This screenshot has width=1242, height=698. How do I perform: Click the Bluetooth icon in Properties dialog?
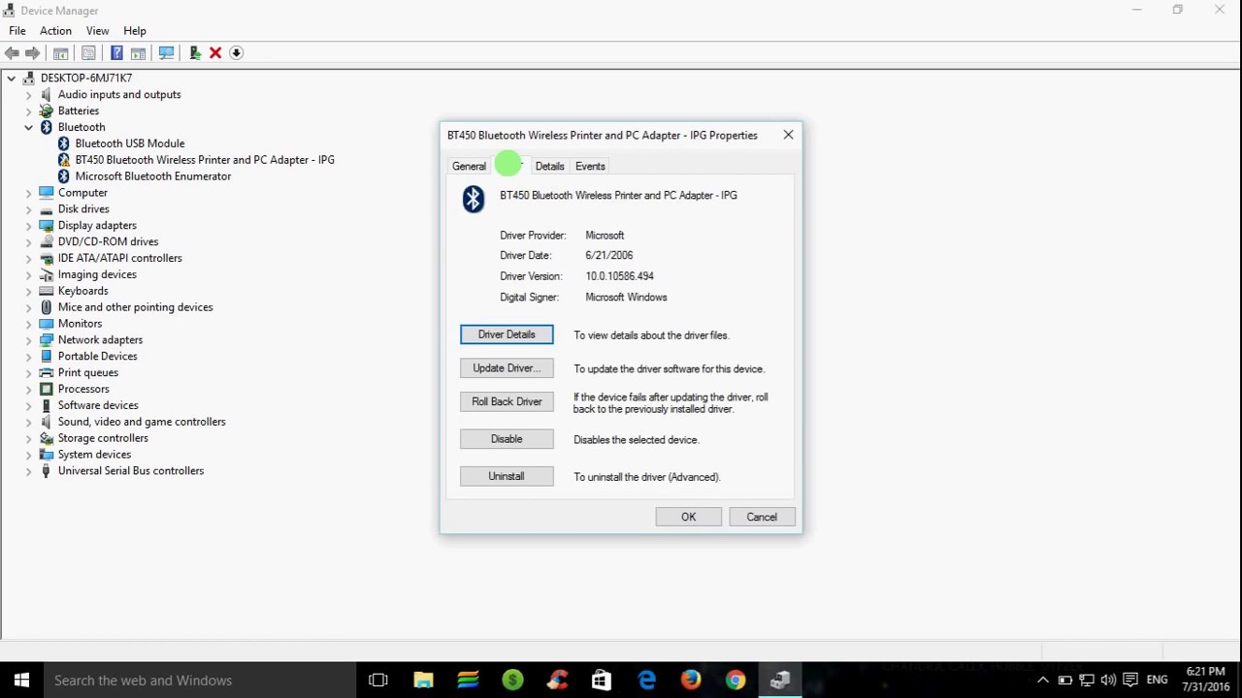pyautogui.click(x=473, y=199)
